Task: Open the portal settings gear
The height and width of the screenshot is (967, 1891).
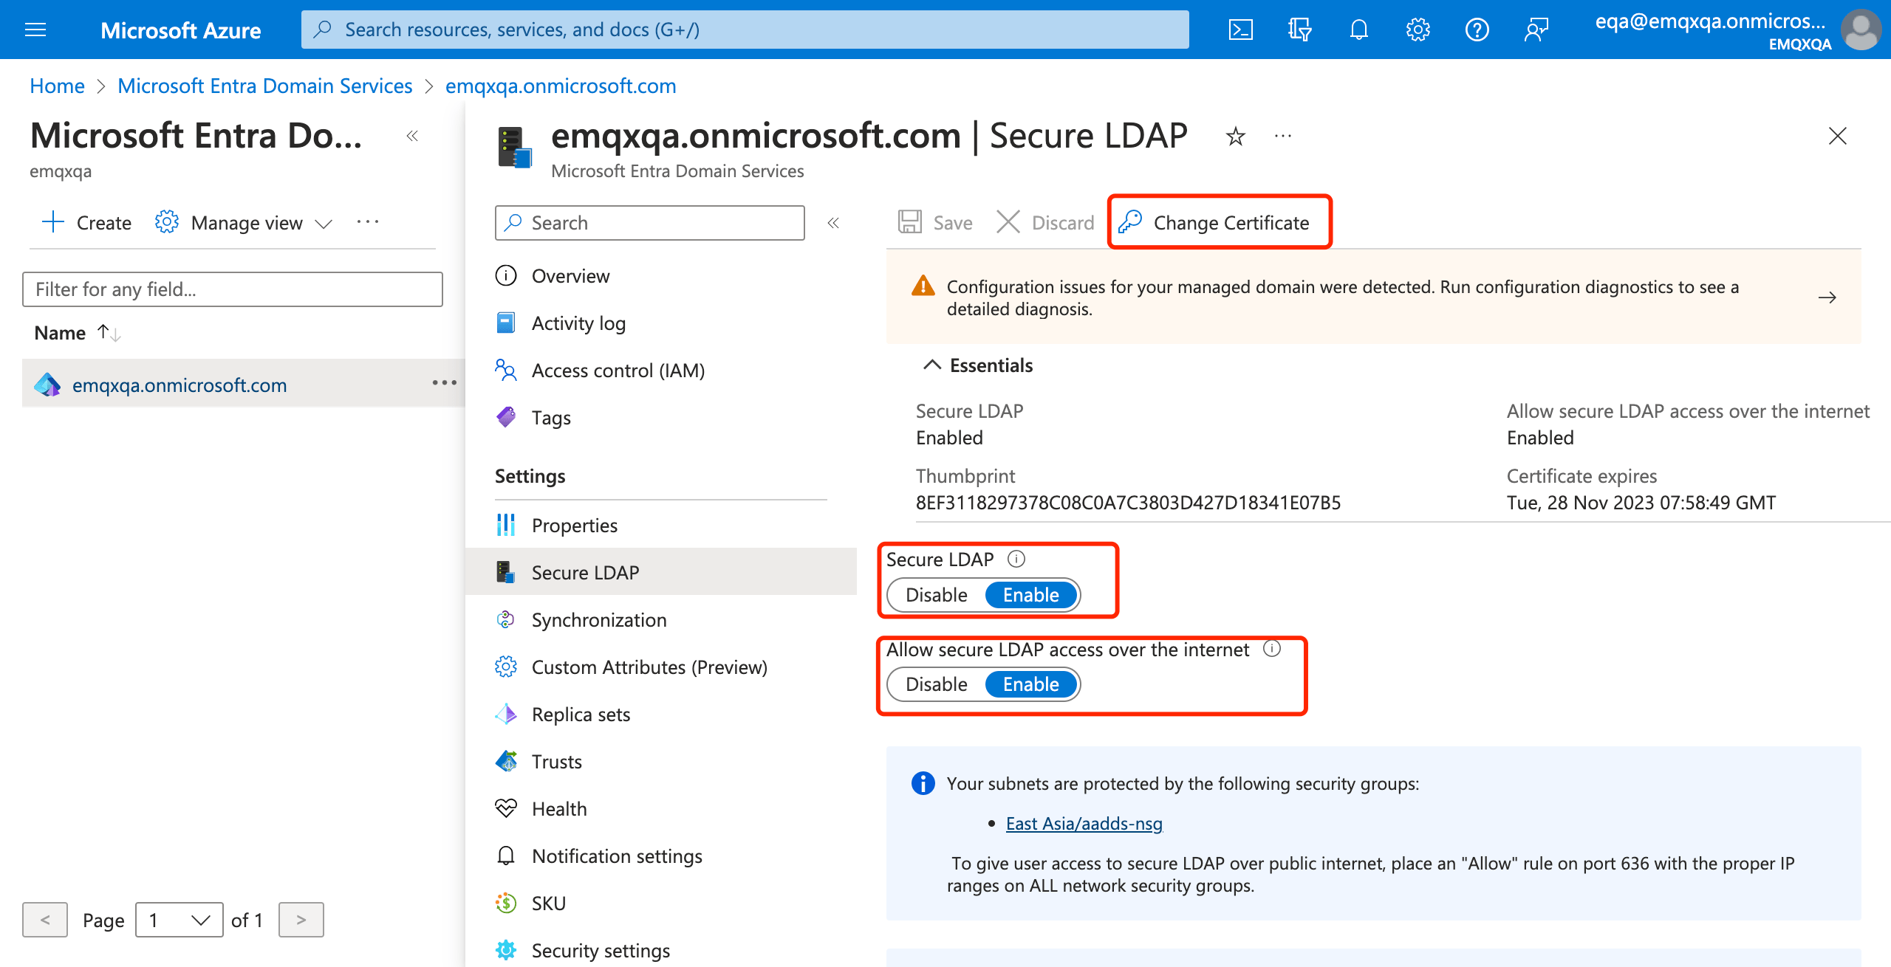Action: (x=1418, y=30)
